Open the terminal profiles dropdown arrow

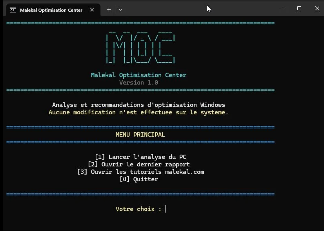coord(120,9)
